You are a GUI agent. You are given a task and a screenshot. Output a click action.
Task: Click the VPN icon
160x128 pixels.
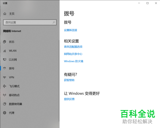coord(4,77)
